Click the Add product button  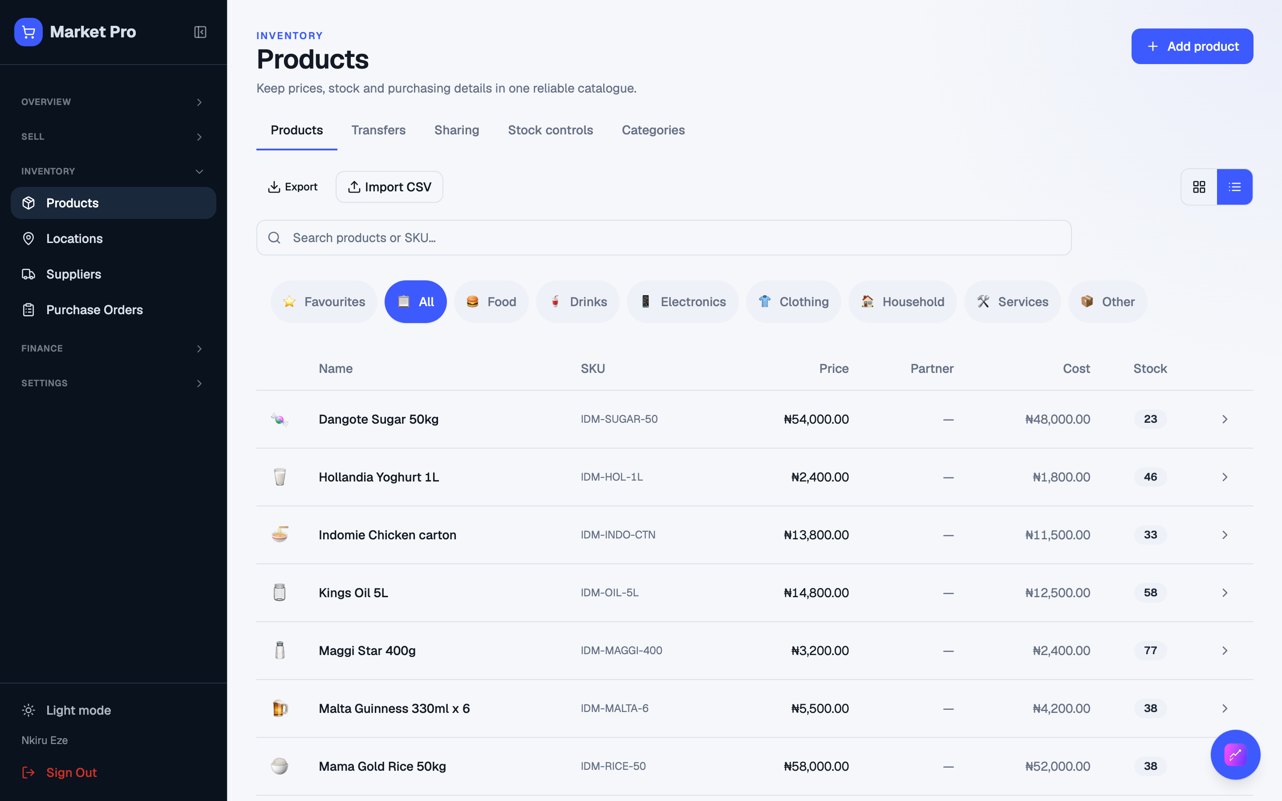click(1192, 46)
